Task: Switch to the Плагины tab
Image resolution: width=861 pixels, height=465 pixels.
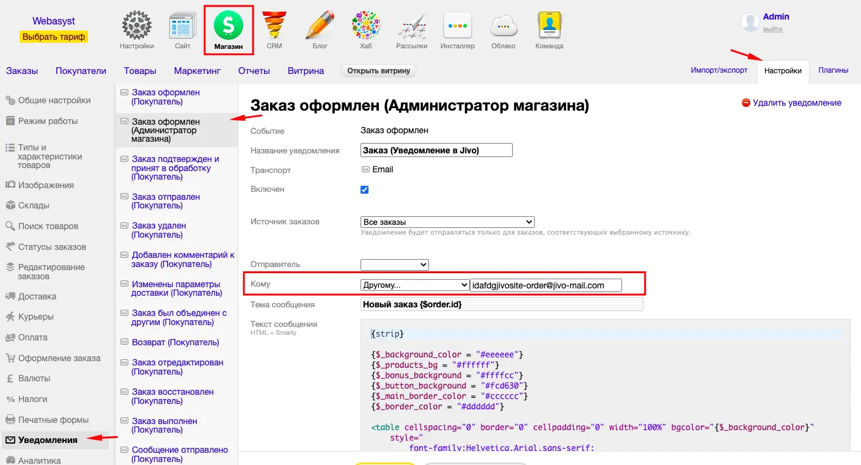Action: point(833,70)
